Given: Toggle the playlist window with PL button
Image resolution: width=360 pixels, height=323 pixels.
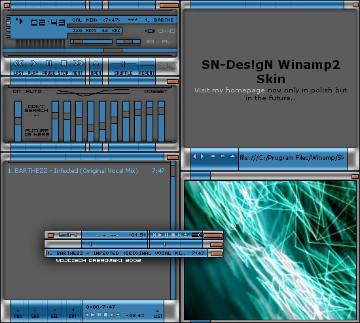Looking at the screenshot, I should pos(166,42).
